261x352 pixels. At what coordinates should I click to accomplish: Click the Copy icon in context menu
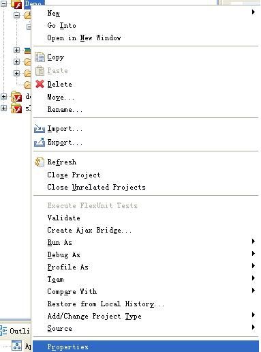click(40, 57)
